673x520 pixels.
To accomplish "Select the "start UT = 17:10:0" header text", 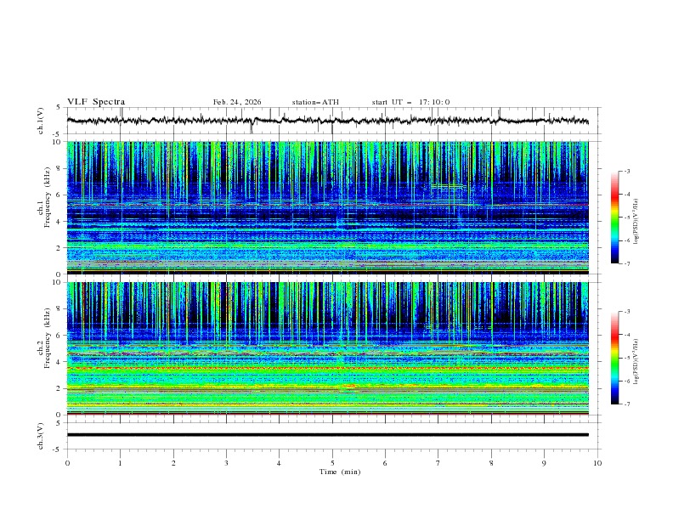I will tap(410, 102).
